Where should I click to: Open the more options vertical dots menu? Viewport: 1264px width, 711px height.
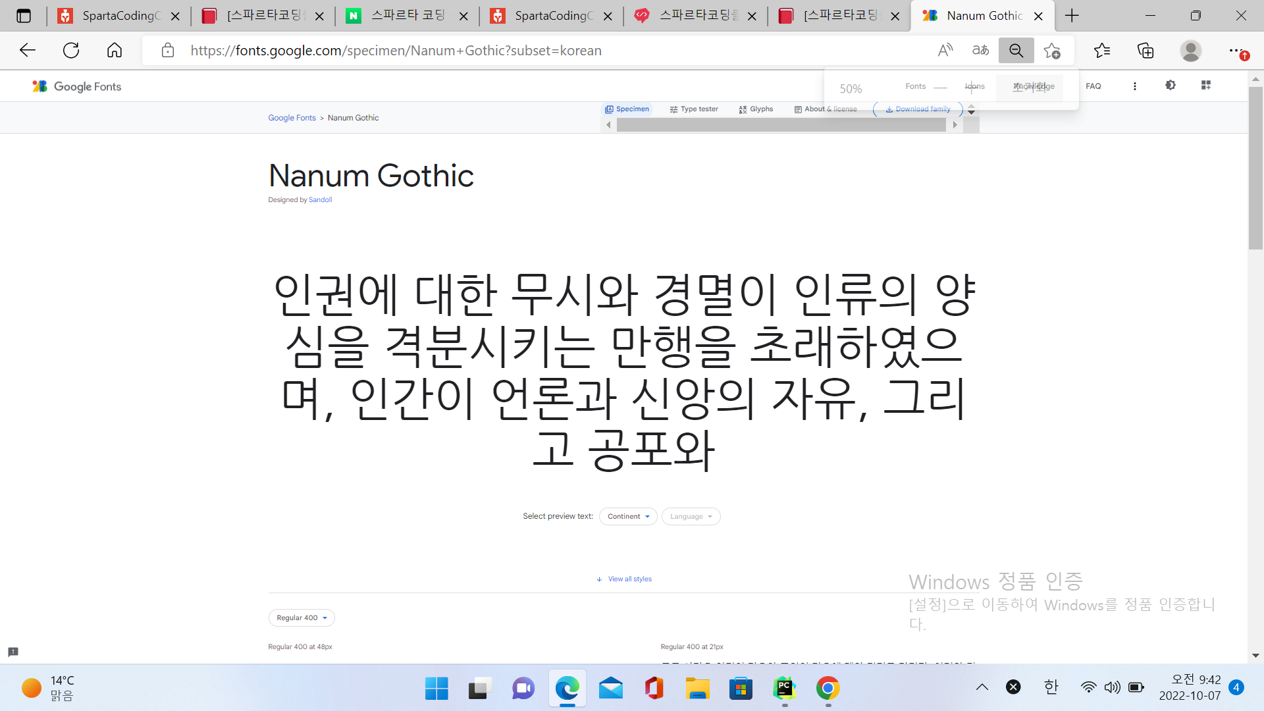tap(1134, 86)
